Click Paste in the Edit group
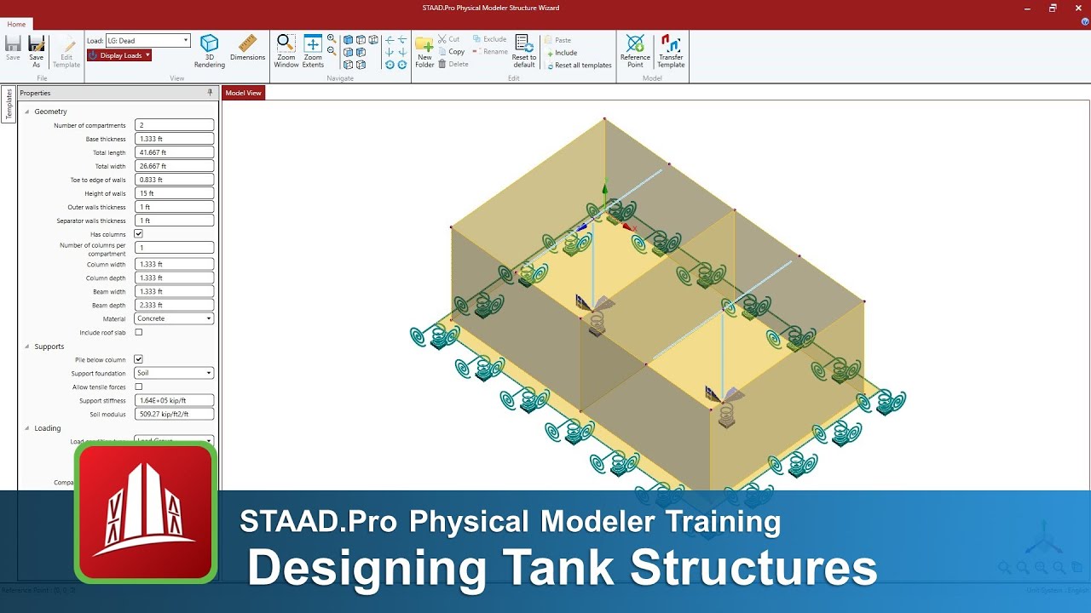The width and height of the screenshot is (1091, 613). click(558, 40)
